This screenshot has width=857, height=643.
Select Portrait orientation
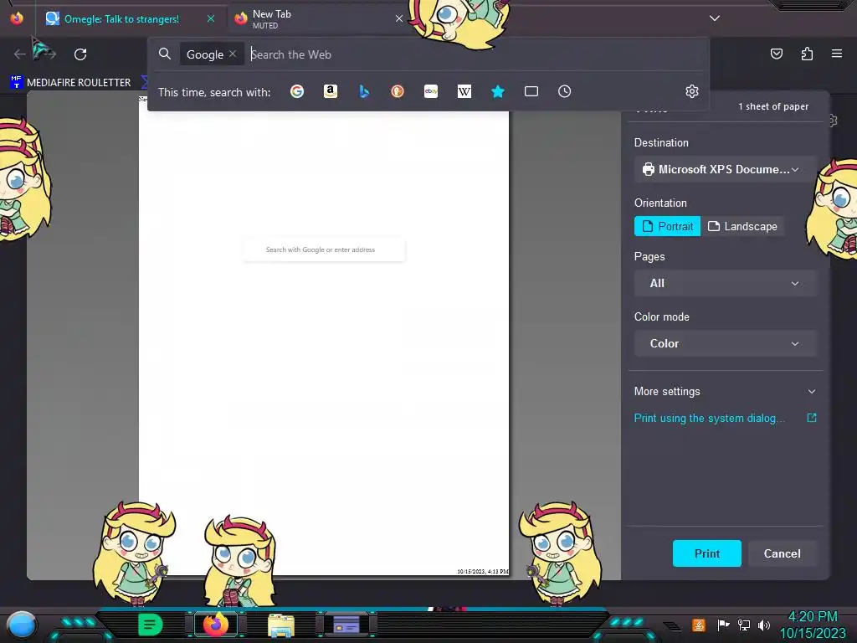tap(667, 226)
